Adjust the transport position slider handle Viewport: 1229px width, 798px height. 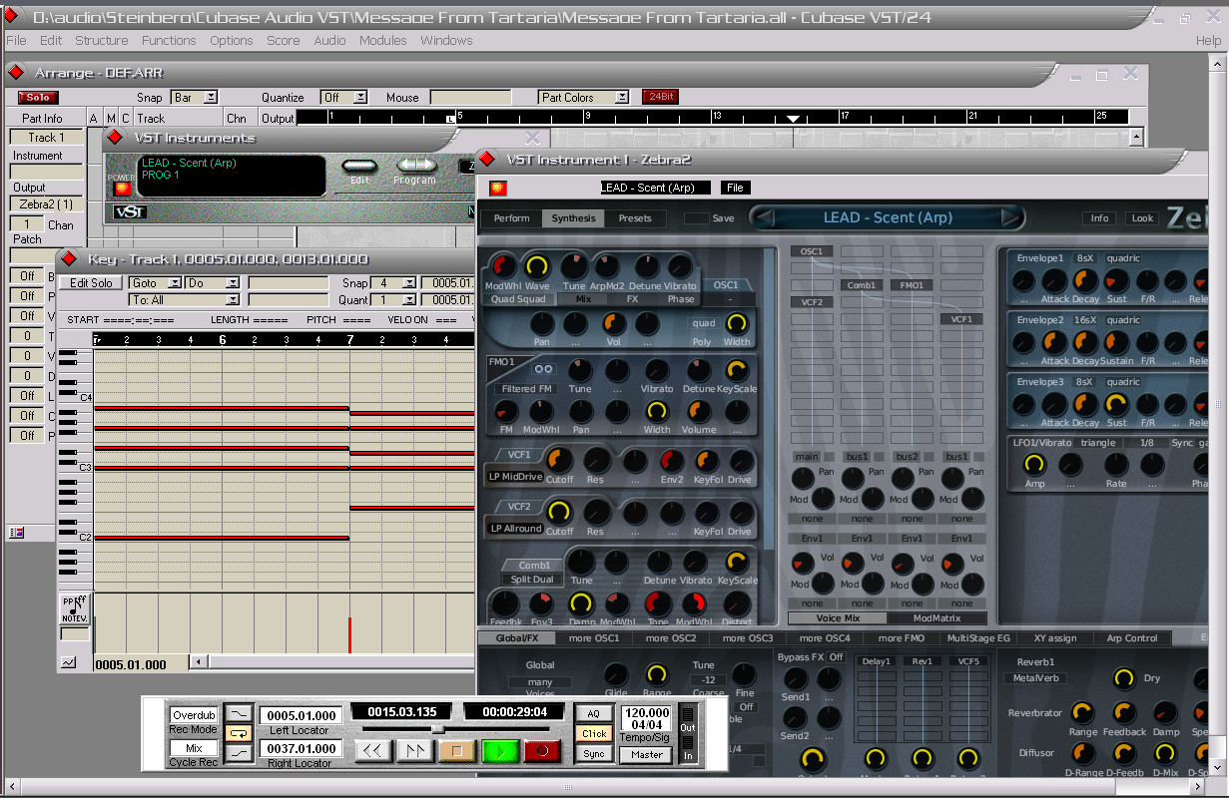pos(436,729)
